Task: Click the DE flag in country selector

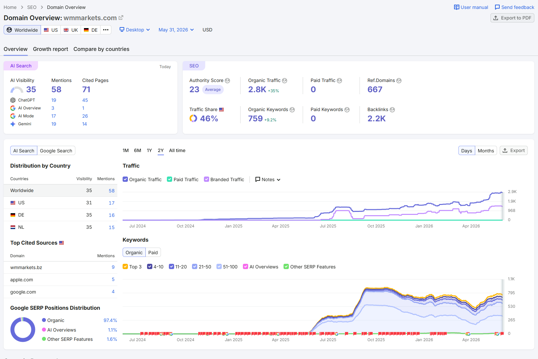Action: 86,30
